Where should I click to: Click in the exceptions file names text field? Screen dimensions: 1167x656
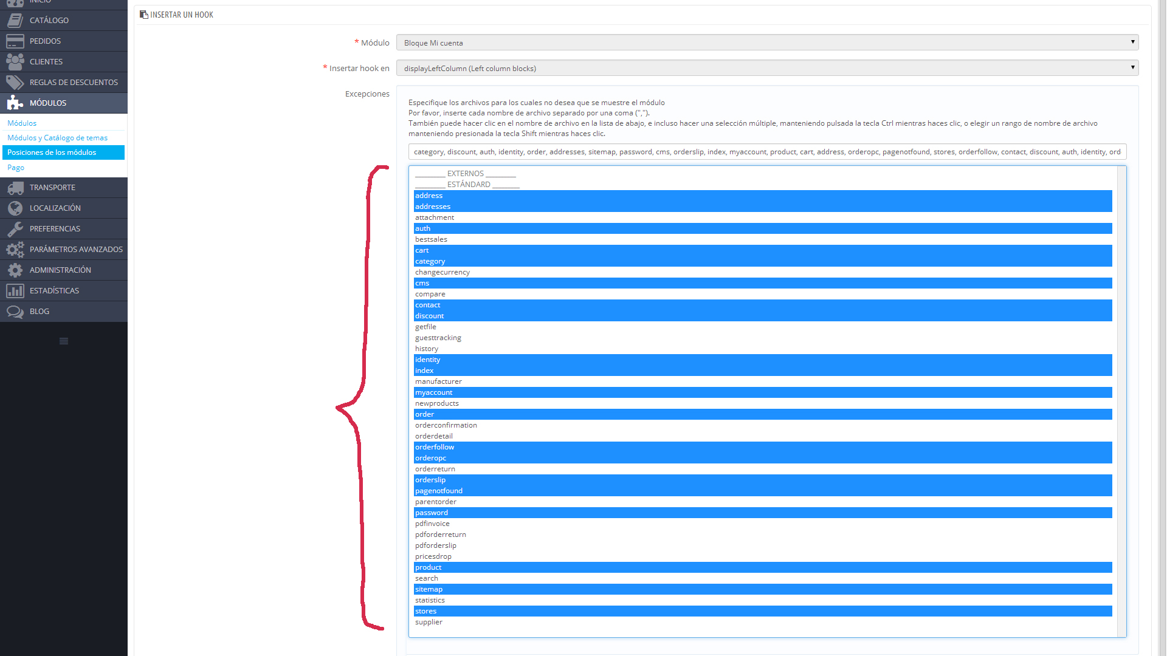coord(767,152)
